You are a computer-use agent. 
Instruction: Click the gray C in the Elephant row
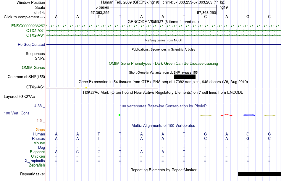coord(99,152)
